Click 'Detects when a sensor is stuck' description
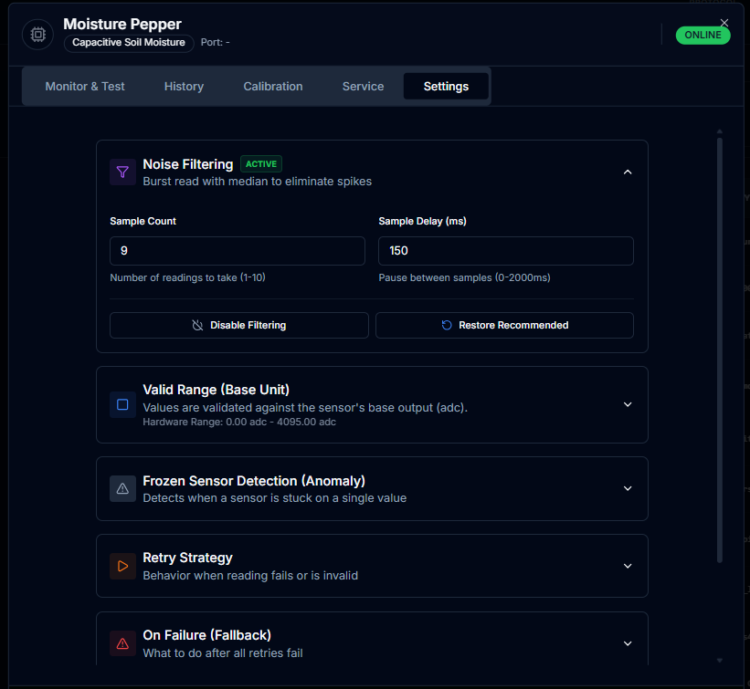This screenshot has width=750, height=689. click(275, 498)
